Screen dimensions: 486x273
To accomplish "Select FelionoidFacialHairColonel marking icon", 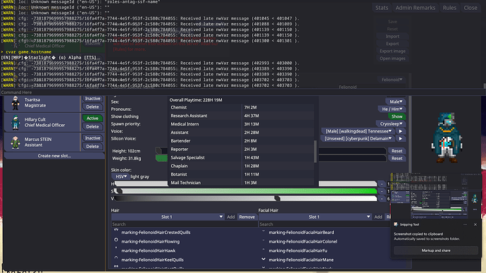I will 263,241.
